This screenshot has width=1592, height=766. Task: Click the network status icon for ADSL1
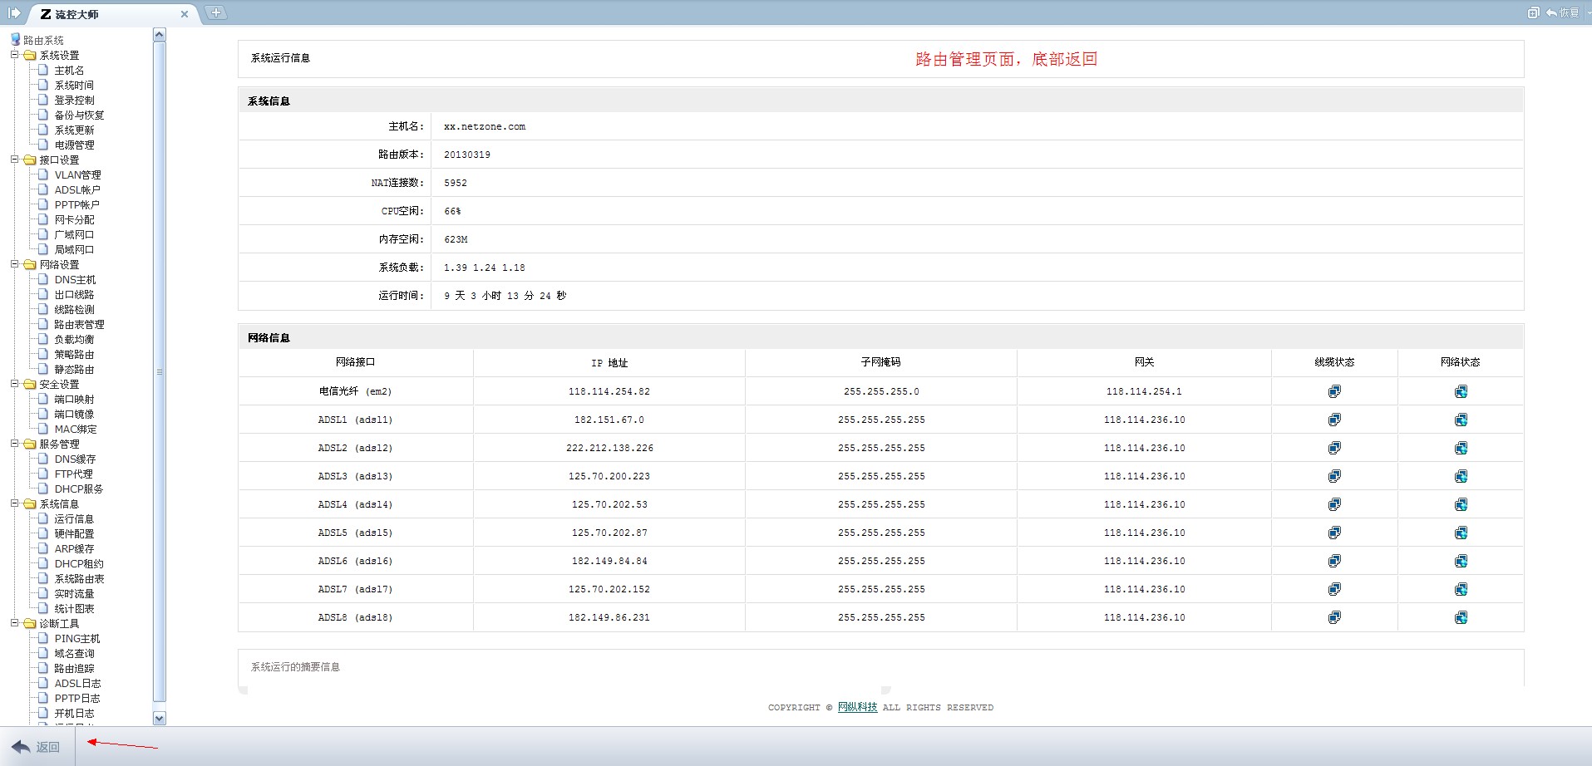(x=1461, y=420)
